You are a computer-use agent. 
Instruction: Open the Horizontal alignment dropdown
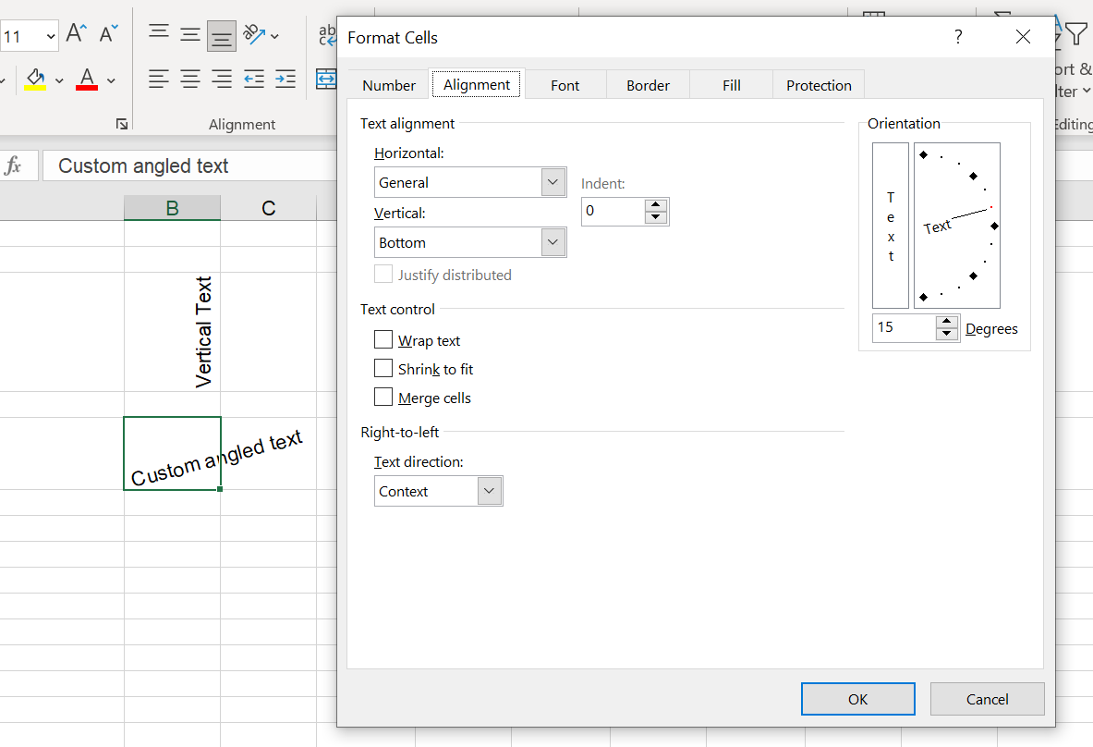pos(553,182)
